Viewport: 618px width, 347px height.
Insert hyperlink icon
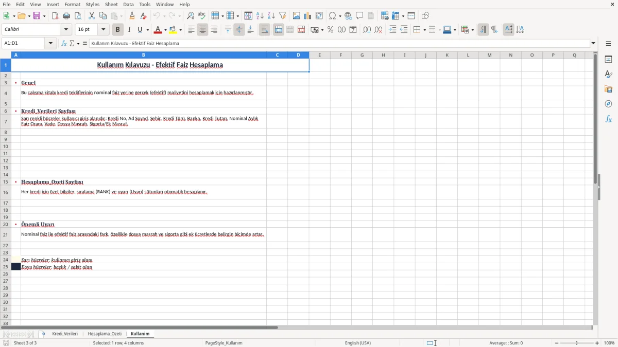(348, 16)
